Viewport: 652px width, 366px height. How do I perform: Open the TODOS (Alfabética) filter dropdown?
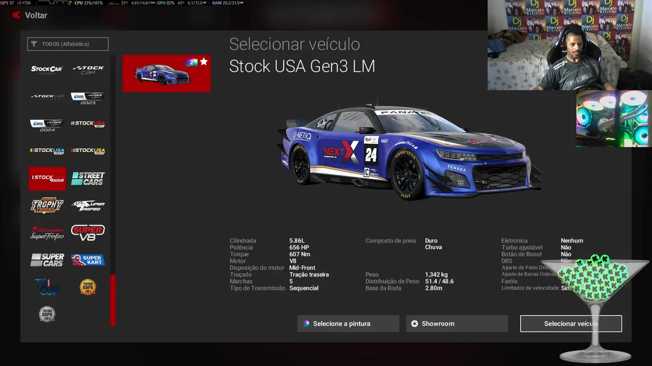pos(68,44)
